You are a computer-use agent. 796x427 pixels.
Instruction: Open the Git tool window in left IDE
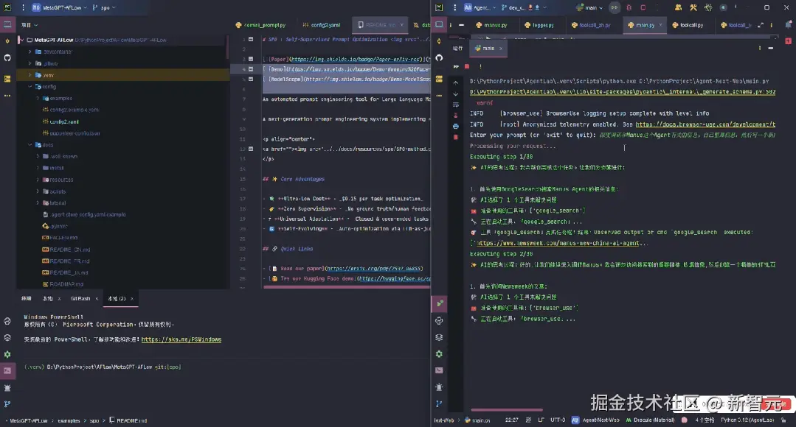pos(7,404)
